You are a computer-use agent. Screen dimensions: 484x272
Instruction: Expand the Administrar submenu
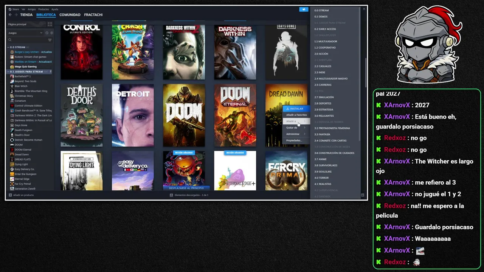[296, 134]
